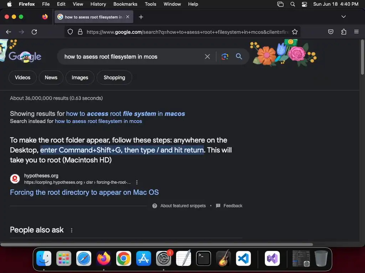Click the menu bar date and time
Image resolution: width=365 pixels, height=273 pixels.
click(336, 4)
